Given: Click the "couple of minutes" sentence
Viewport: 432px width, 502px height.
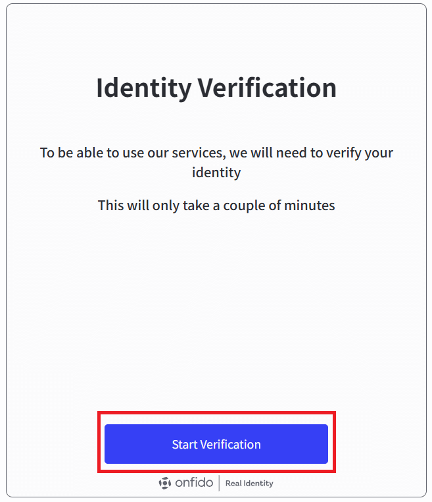Looking at the screenshot, I should coord(216,206).
